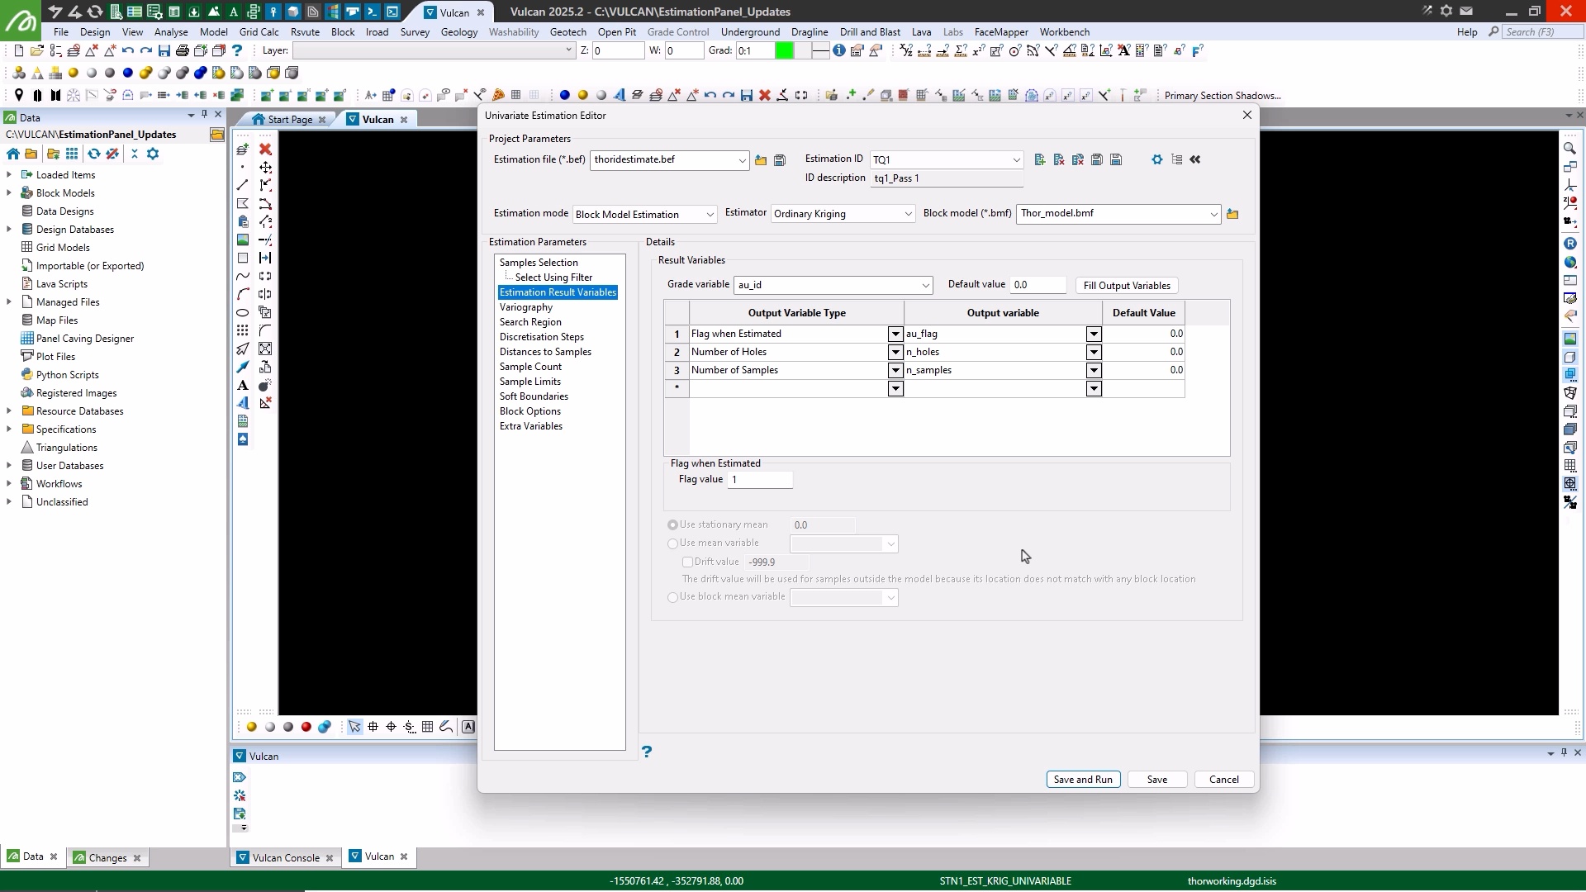Click the green colour swatch in toolbar
Viewport: 1586px width, 892px height.
[x=784, y=51]
